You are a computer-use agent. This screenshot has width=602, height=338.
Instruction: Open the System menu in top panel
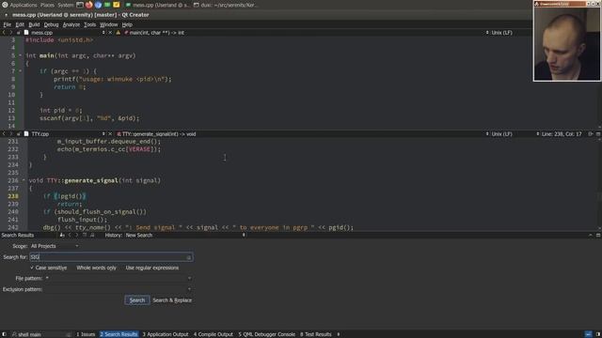click(66, 5)
